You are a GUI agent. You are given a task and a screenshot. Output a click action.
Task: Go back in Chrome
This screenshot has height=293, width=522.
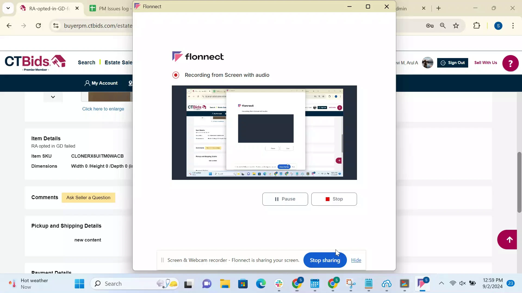pyautogui.click(x=9, y=26)
